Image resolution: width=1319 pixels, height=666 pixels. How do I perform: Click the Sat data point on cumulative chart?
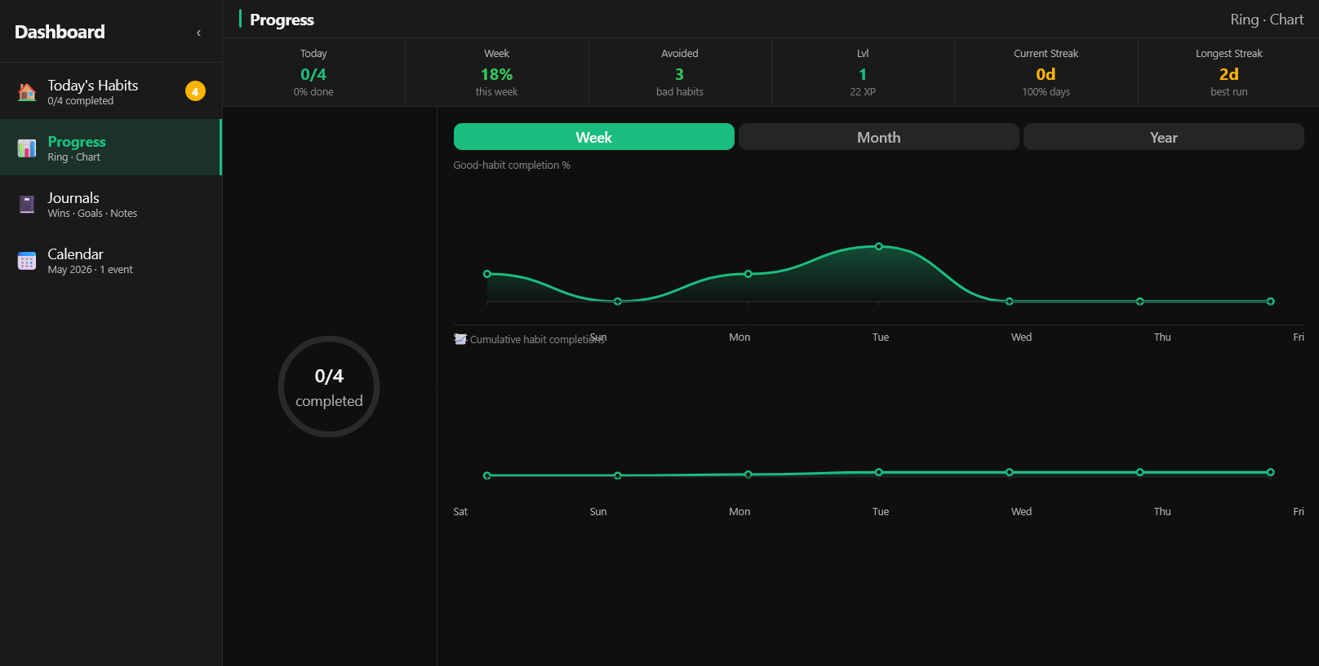(487, 475)
